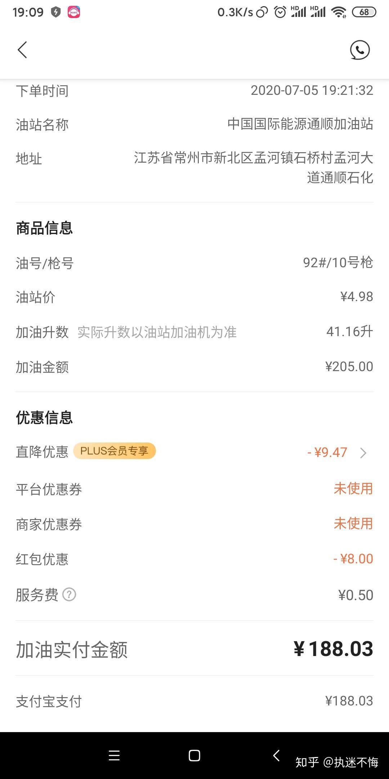
Task: Tap the station address in Changzhou
Action: (x=253, y=168)
